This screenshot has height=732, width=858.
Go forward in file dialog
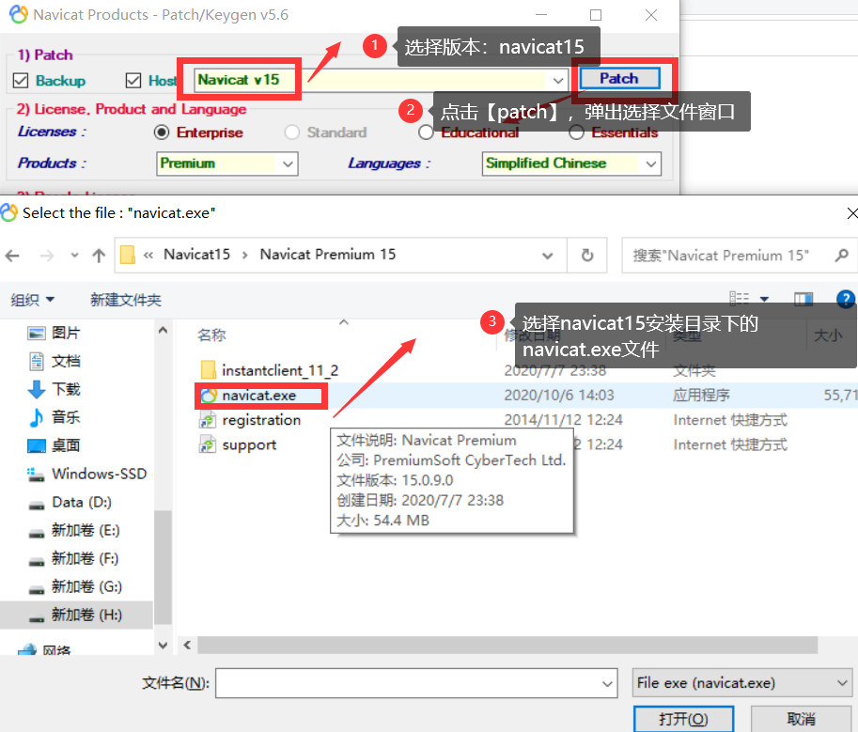pyautogui.click(x=47, y=256)
